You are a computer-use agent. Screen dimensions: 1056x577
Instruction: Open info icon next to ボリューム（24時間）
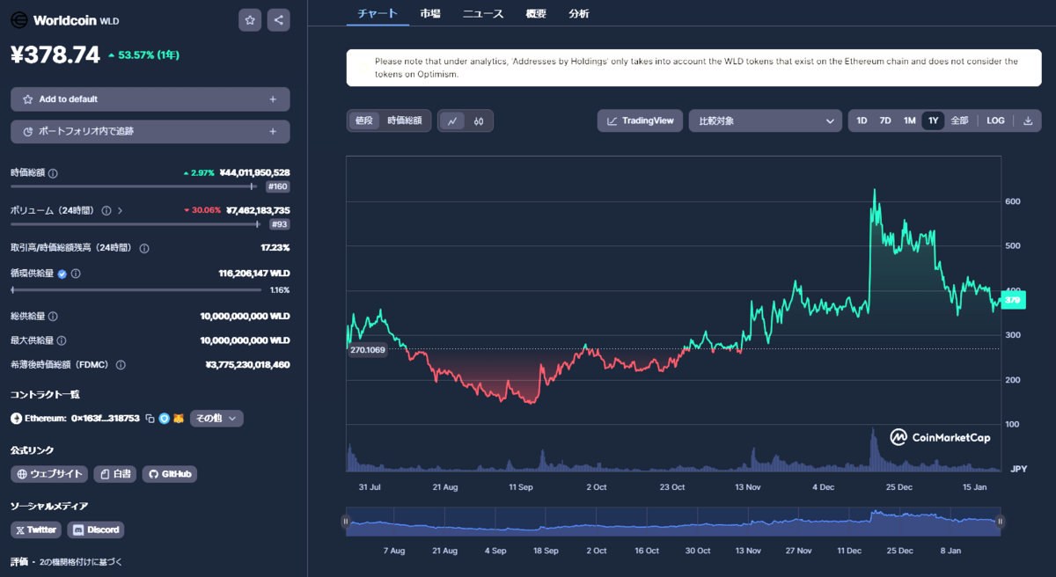pos(106,211)
